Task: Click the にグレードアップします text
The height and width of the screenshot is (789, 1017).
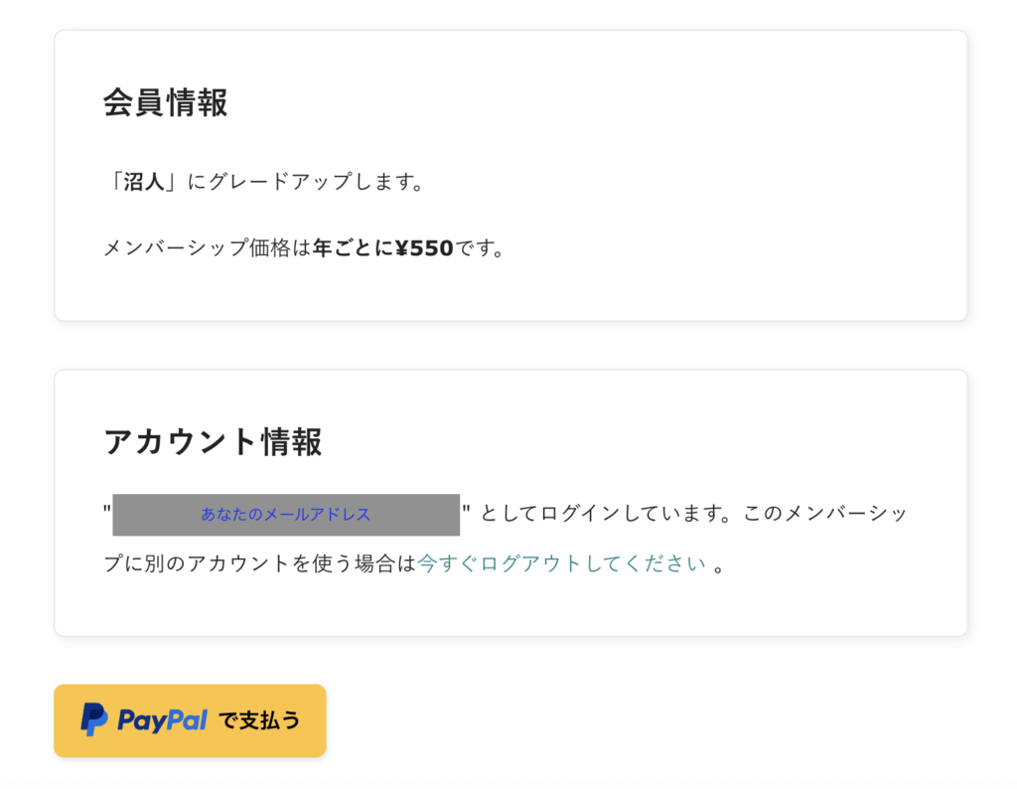Action: point(305,183)
